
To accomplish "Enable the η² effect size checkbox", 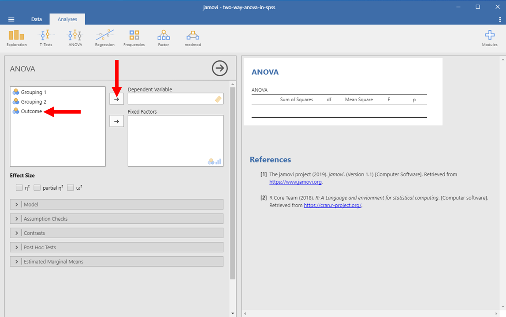I will 19,188.
